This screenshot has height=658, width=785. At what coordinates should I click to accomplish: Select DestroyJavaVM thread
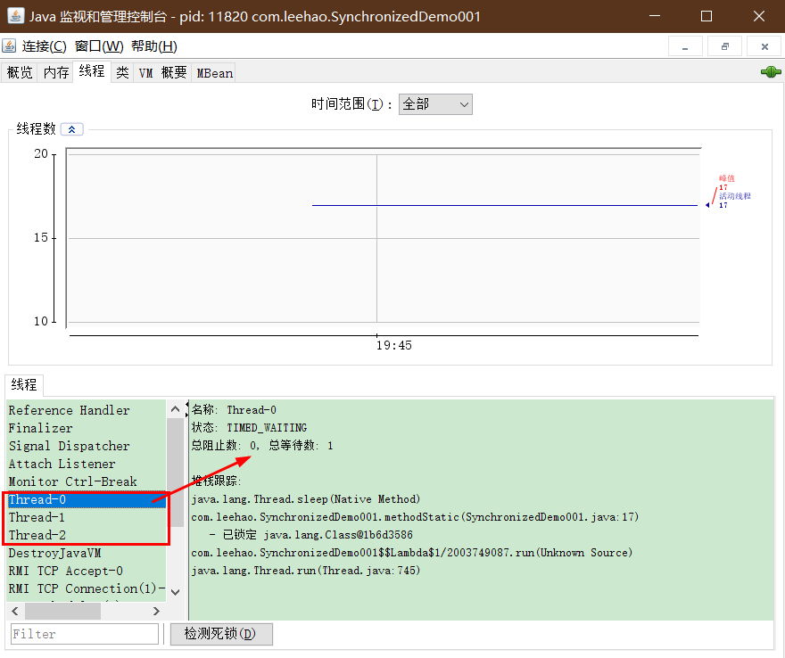pyautogui.click(x=87, y=553)
